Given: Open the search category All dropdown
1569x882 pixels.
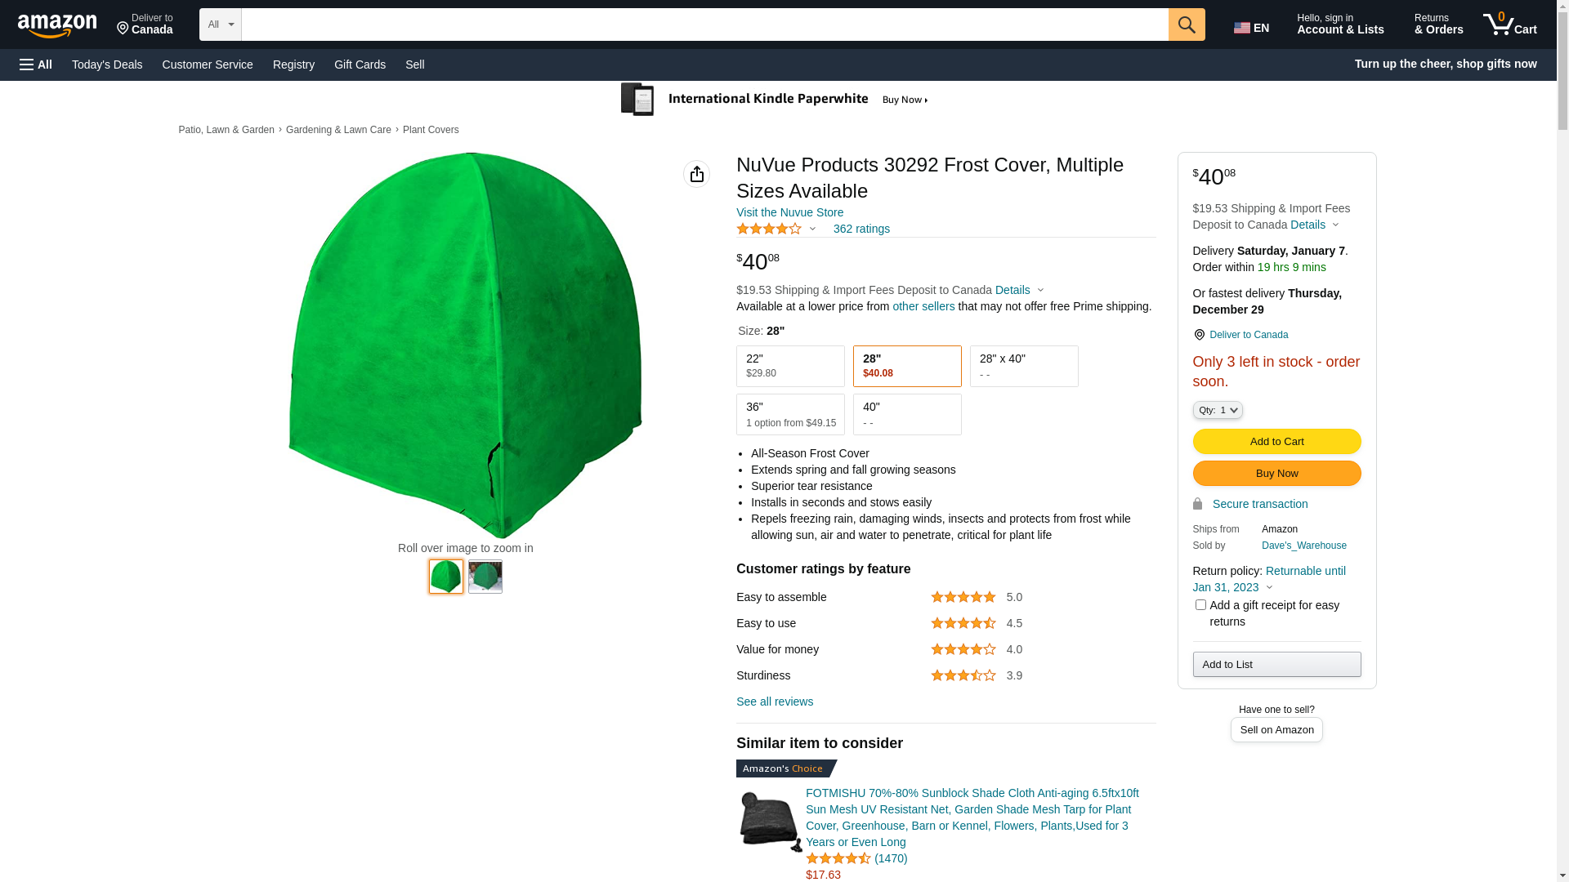Looking at the screenshot, I should (221, 24).
